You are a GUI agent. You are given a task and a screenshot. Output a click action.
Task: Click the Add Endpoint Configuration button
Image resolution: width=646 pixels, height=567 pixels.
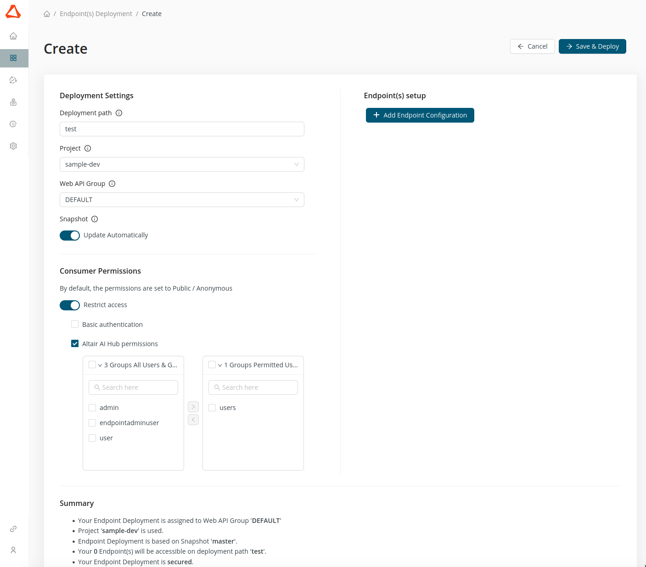420,115
